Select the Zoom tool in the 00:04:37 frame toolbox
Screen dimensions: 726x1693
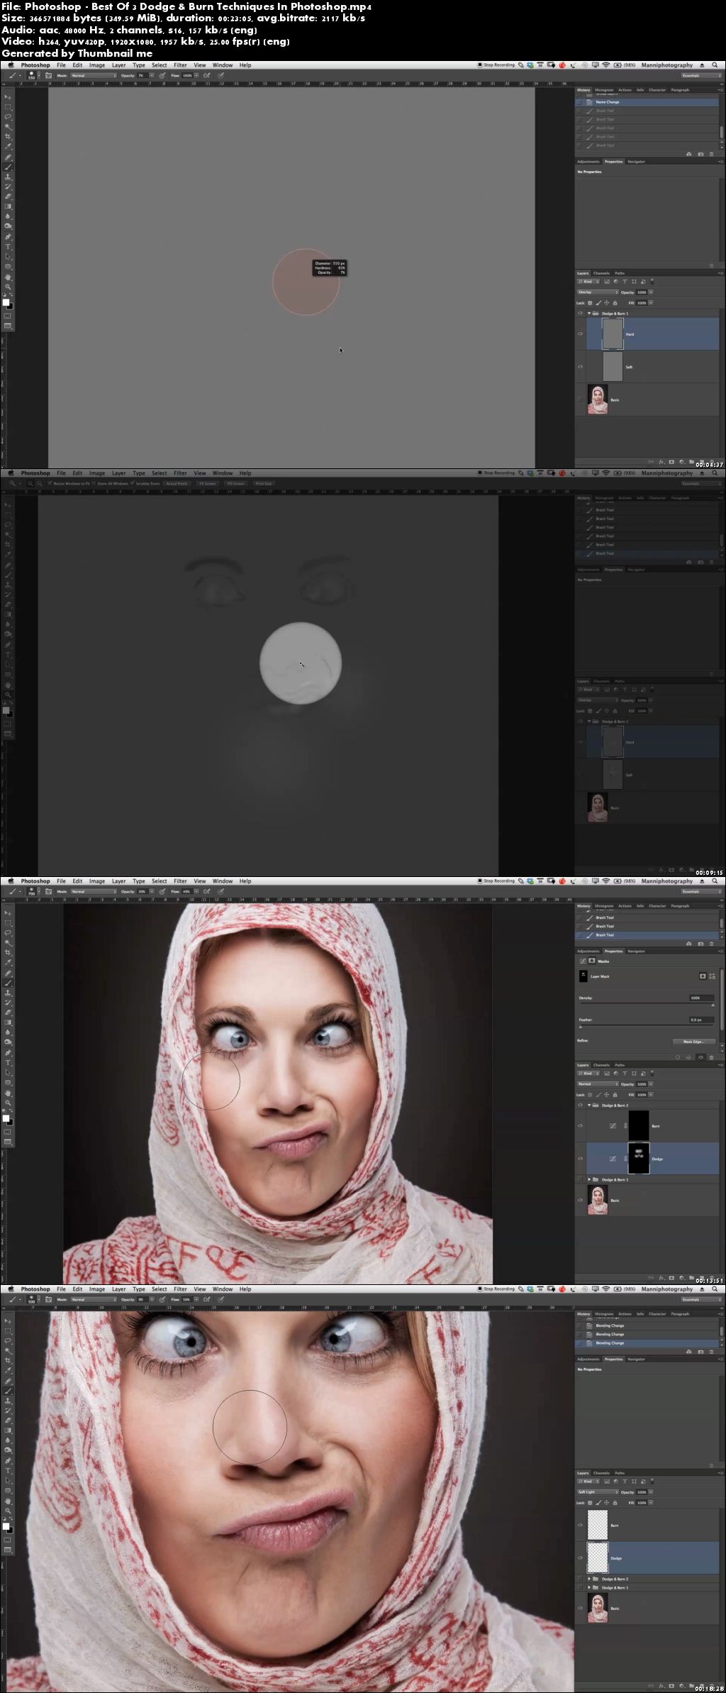(x=8, y=287)
